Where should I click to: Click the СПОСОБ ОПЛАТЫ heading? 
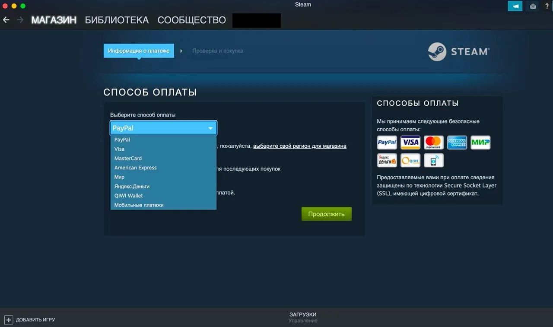[150, 92]
